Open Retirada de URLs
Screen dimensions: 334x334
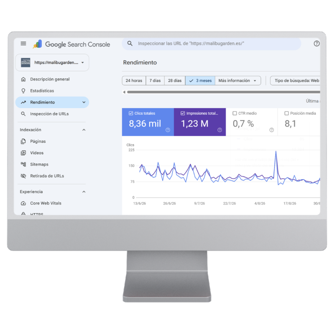pyautogui.click(x=47, y=176)
